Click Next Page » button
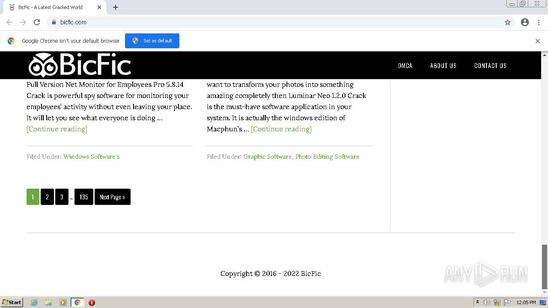 point(113,197)
